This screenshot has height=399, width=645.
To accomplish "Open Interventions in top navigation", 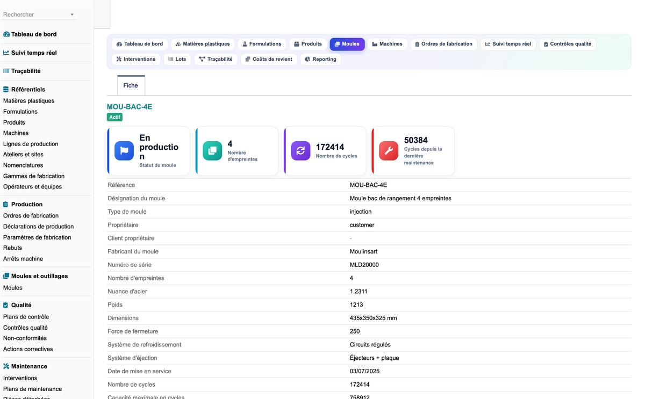I will [135, 59].
